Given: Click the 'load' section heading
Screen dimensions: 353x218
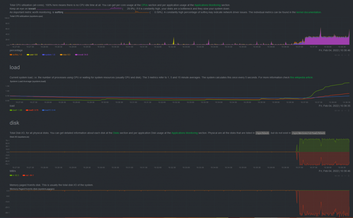Looking at the screenshot, I should (14, 67).
